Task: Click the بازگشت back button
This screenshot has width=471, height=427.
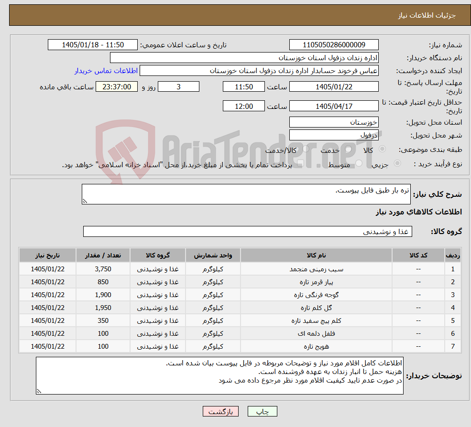Action: pyautogui.click(x=220, y=411)
